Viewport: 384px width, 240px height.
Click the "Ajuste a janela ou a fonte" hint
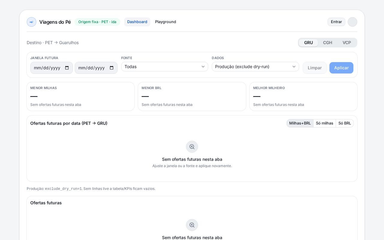point(192,166)
